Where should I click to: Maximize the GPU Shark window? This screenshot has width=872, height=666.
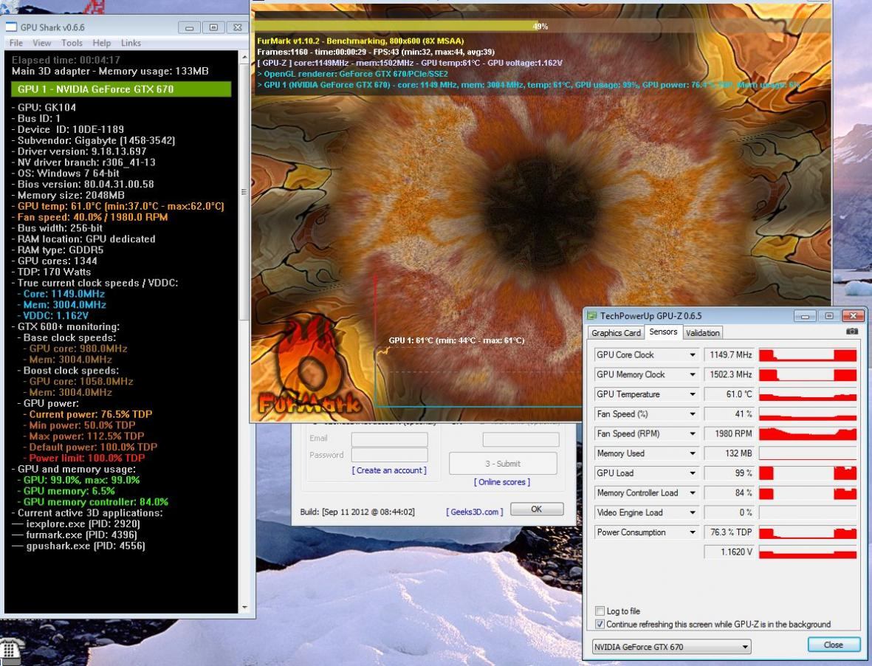pyautogui.click(x=213, y=27)
